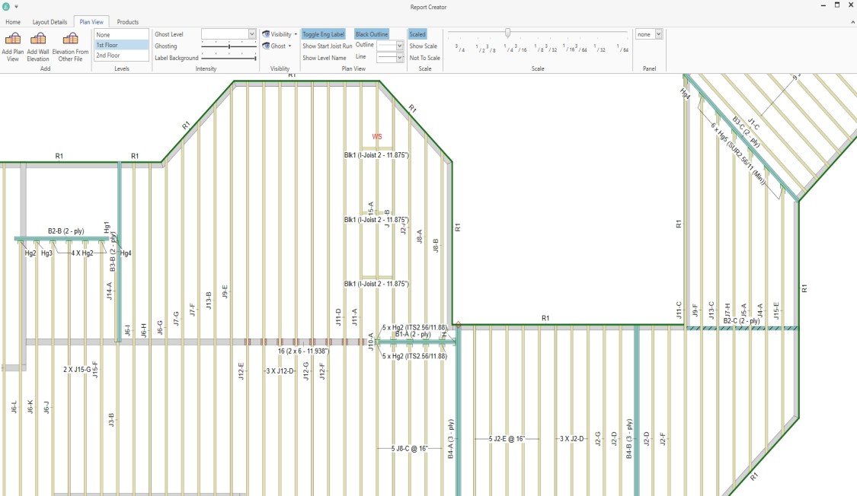Viewport: 857px width, 496px height.
Task: Click the Ghost eye icon
Action: [x=266, y=46]
